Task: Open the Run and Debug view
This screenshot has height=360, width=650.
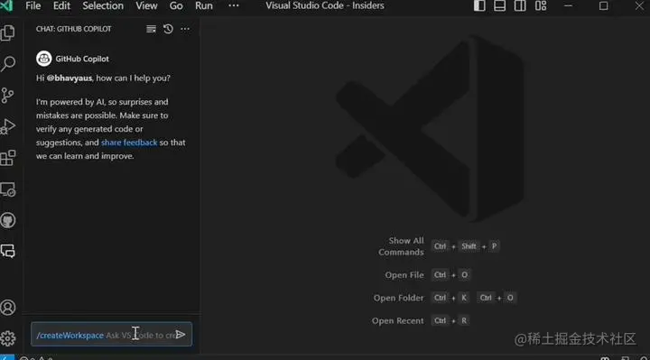Action: 8,126
